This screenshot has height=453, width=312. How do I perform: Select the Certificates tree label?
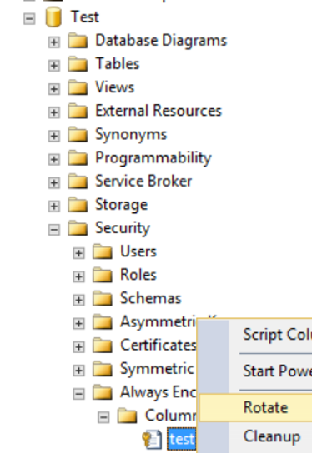(159, 345)
